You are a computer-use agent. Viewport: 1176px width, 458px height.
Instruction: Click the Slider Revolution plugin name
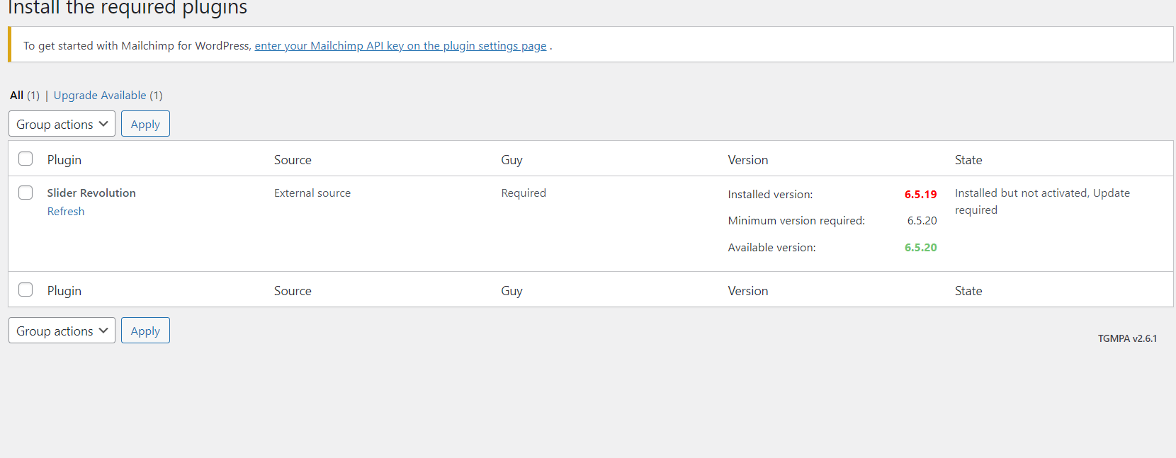pos(91,193)
